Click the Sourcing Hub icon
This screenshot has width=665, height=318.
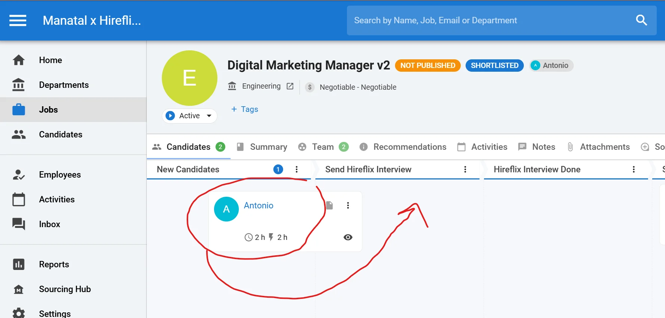tap(19, 289)
